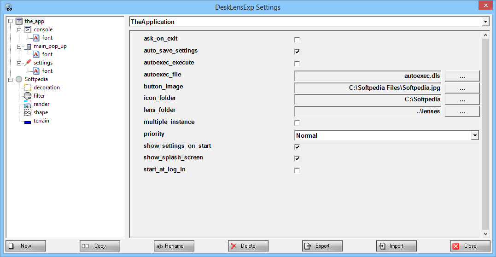Uncheck show_splash_screen checkbox
The image size is (496, 257).
pos(297,158)
